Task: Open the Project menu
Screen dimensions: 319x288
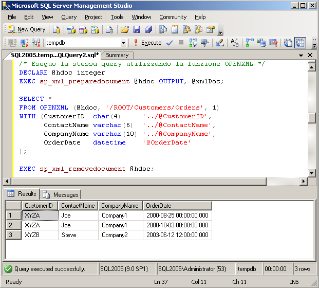Action: (x=93, y=17)
